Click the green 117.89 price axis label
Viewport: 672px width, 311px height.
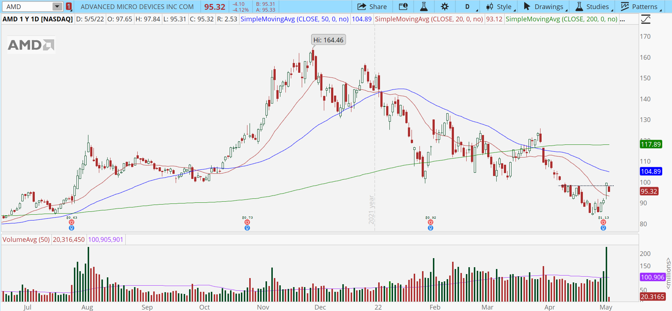tap(651, 144)
